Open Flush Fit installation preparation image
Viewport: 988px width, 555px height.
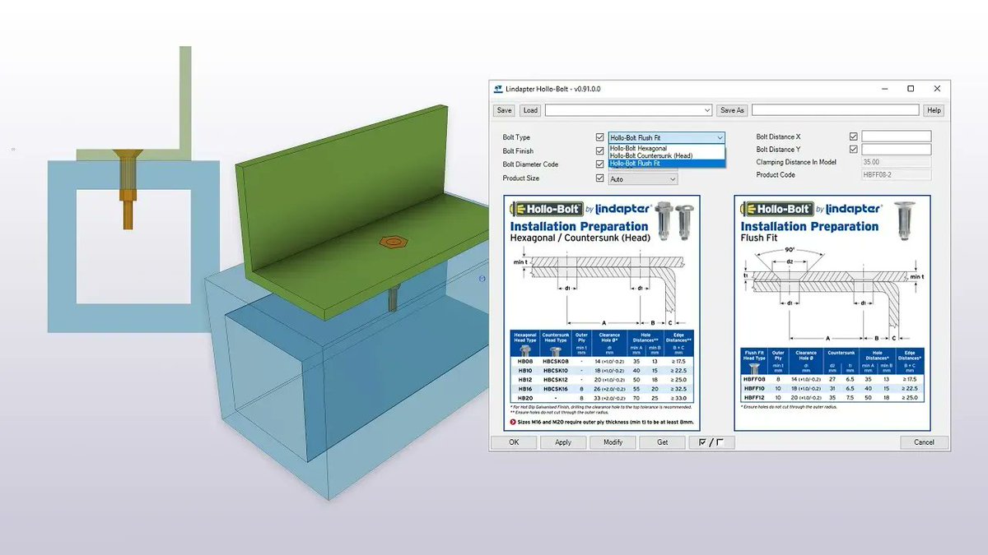tap(832, 314)
